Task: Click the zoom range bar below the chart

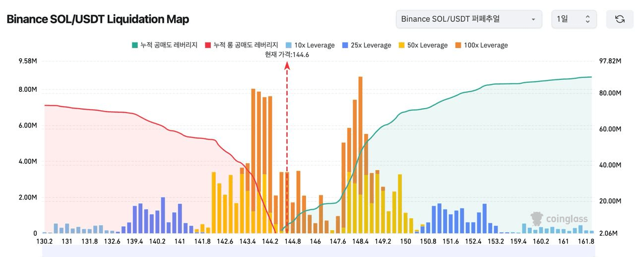Action: 318,252
